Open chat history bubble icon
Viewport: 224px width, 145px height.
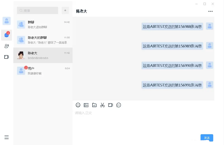(x=119, y=105)
